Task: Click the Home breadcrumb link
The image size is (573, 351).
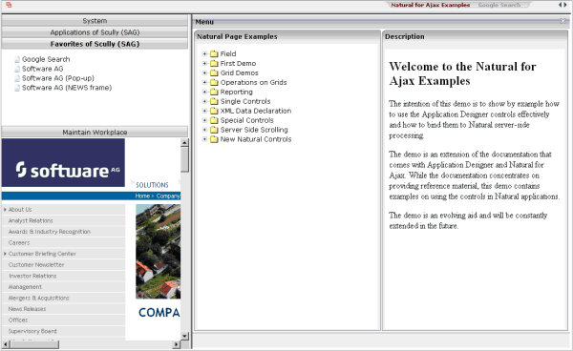Action: pos(142,196)
